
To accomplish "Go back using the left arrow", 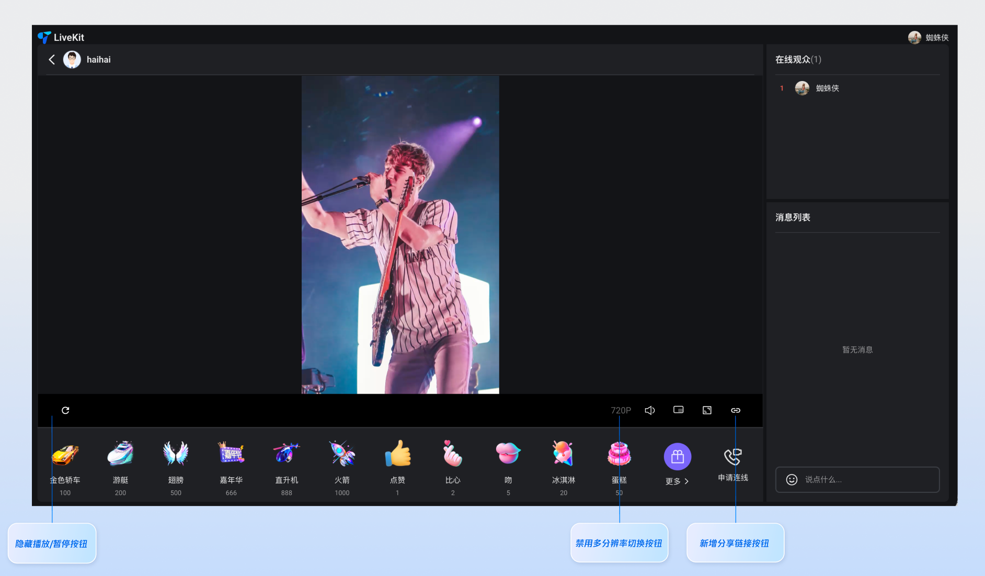I will click(x=52, y=60).
